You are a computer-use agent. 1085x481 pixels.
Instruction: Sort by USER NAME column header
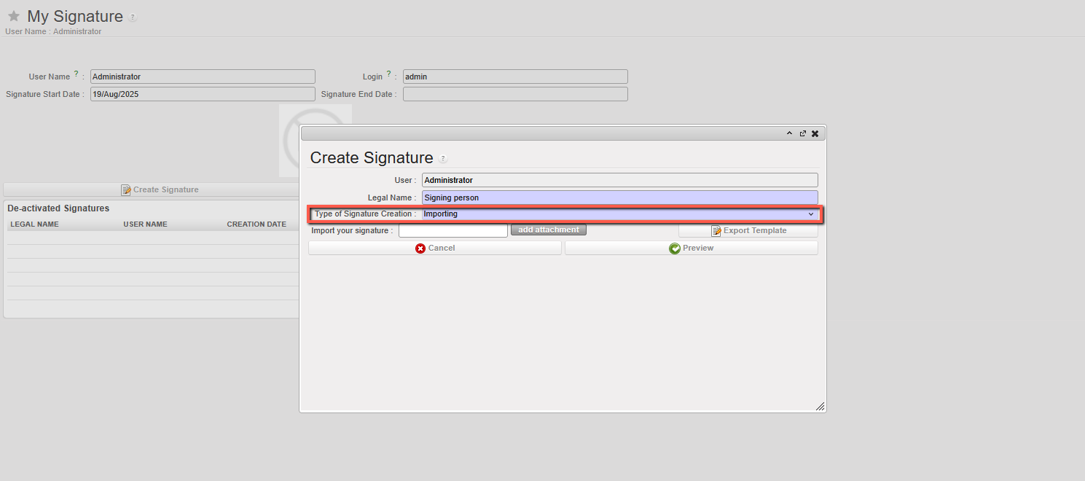[x=145, y=224]
